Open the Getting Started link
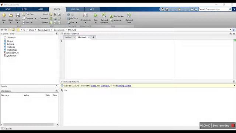Viewport: 236px width, 133px height. coord(124,86)
